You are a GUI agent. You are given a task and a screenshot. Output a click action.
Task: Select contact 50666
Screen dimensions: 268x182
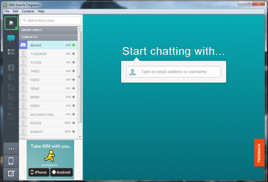48,97
